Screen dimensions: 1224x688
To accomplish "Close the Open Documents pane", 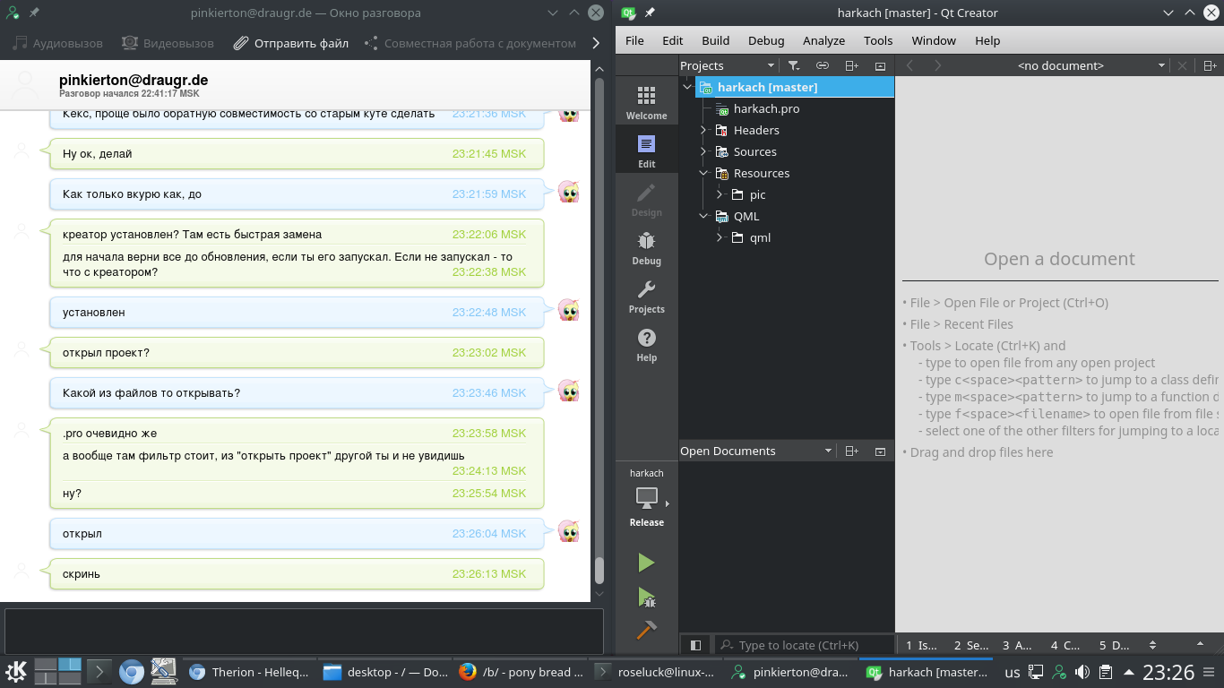I will [880, 451].
